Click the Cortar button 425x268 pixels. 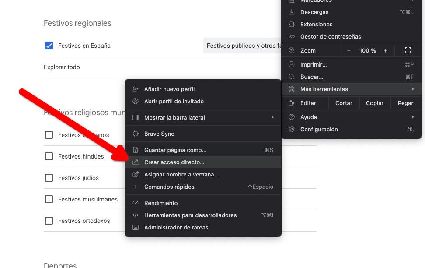click(344, 103)
